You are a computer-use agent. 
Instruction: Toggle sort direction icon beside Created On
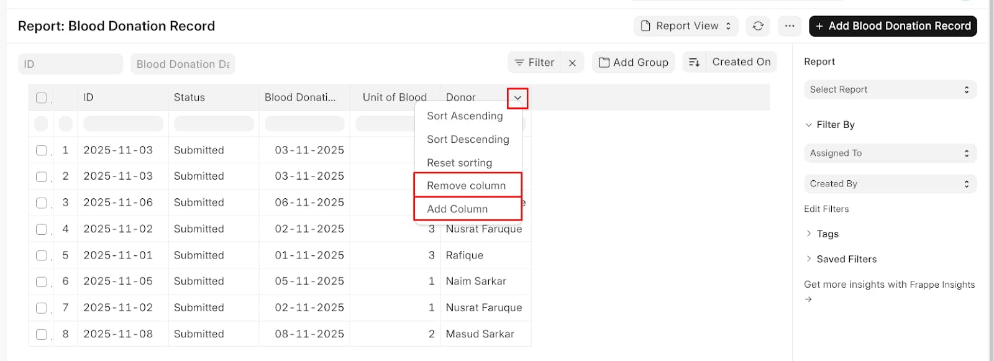click(695, 62)
